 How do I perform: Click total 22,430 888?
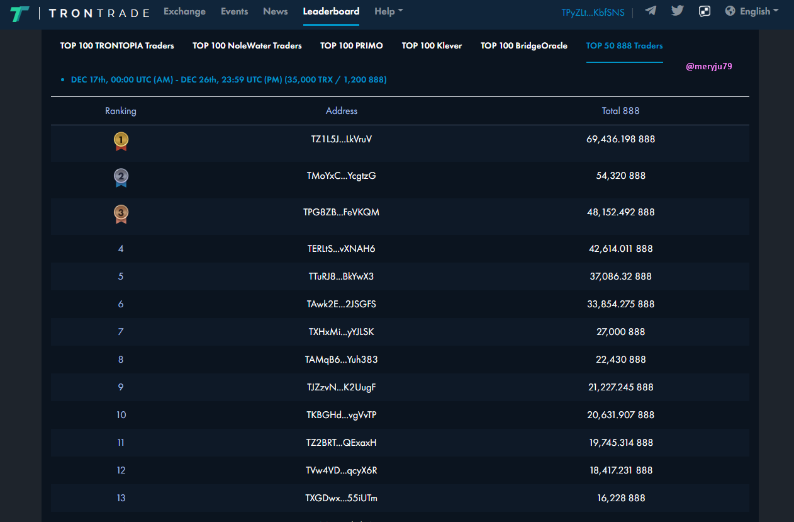(621, 360)
